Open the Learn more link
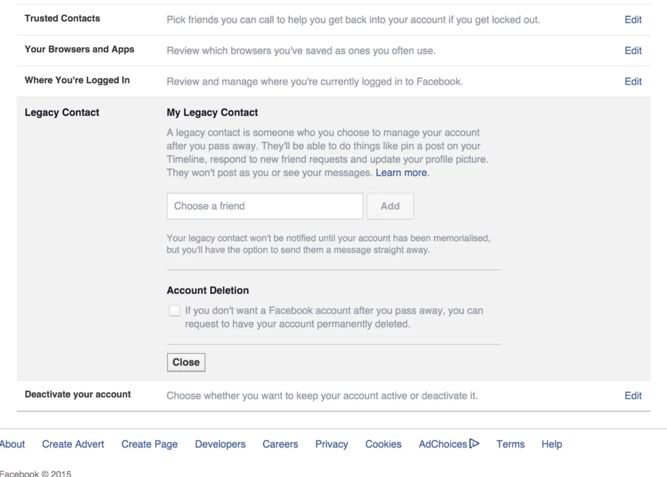The image size is (667, 477). 401,173
